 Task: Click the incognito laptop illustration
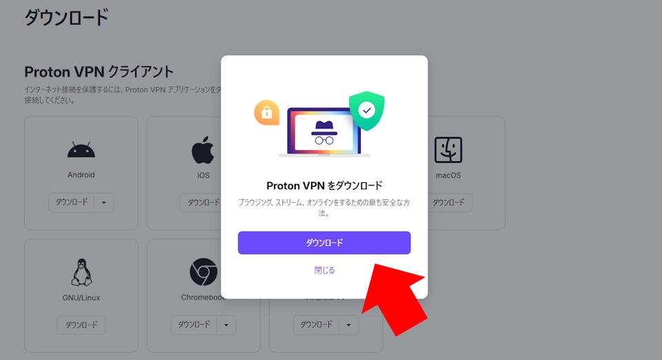324,132
